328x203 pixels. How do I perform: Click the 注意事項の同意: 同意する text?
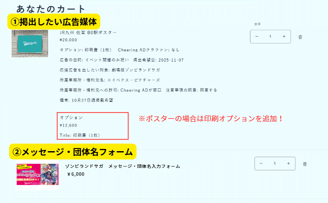tap(191, 90)
